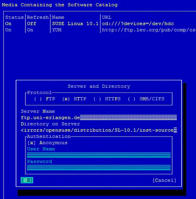
Task: Click the cd:///?devices=/dev/hdc URL cell
Action: click(138, 24)
